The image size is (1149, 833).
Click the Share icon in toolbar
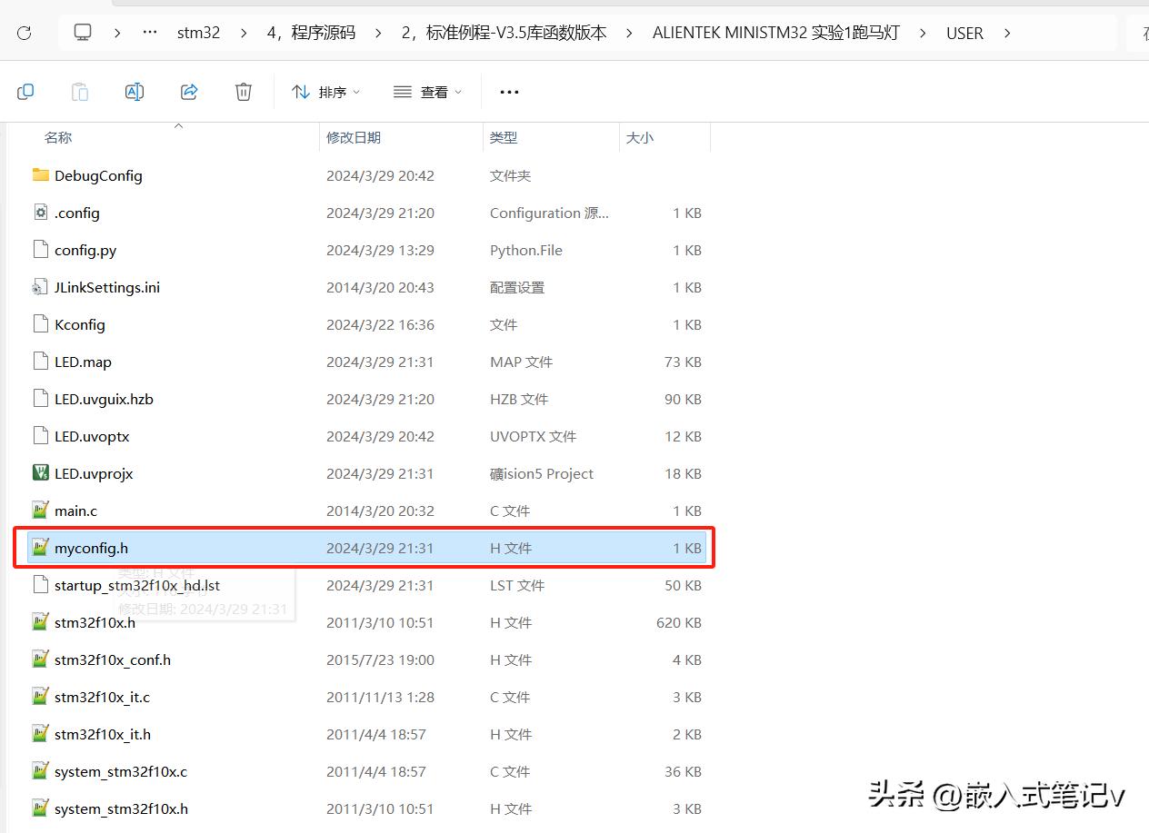pos(189,91)
